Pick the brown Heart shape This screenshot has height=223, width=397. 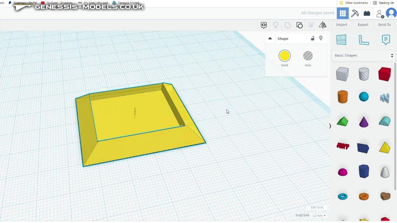pos(385,196)
